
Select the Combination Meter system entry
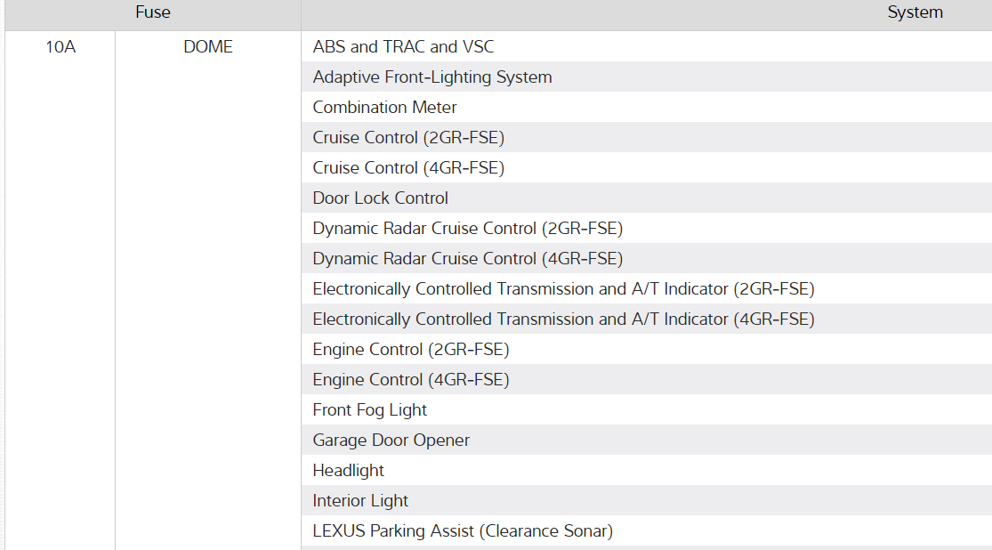[x=384, y=108]
